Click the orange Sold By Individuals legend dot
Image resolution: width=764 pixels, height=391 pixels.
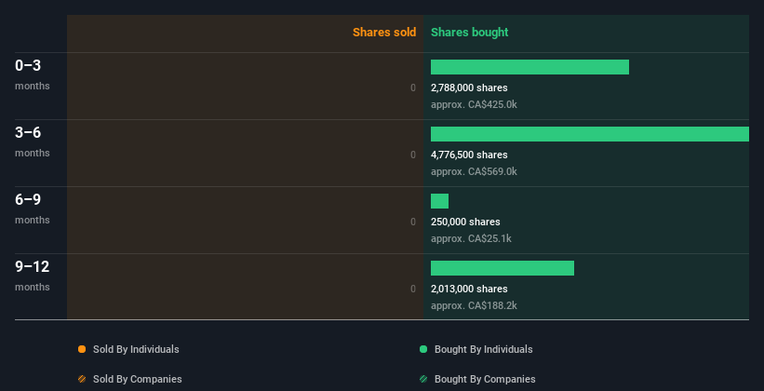[82, 349]
